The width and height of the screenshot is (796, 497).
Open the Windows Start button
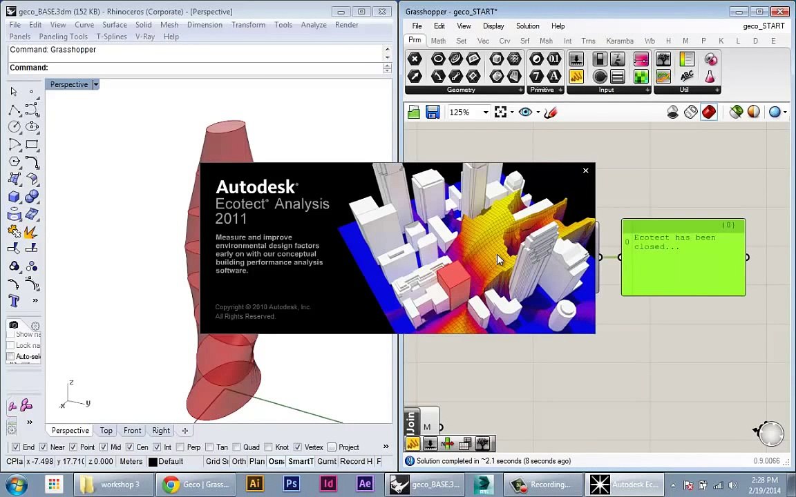coord(17,485)
